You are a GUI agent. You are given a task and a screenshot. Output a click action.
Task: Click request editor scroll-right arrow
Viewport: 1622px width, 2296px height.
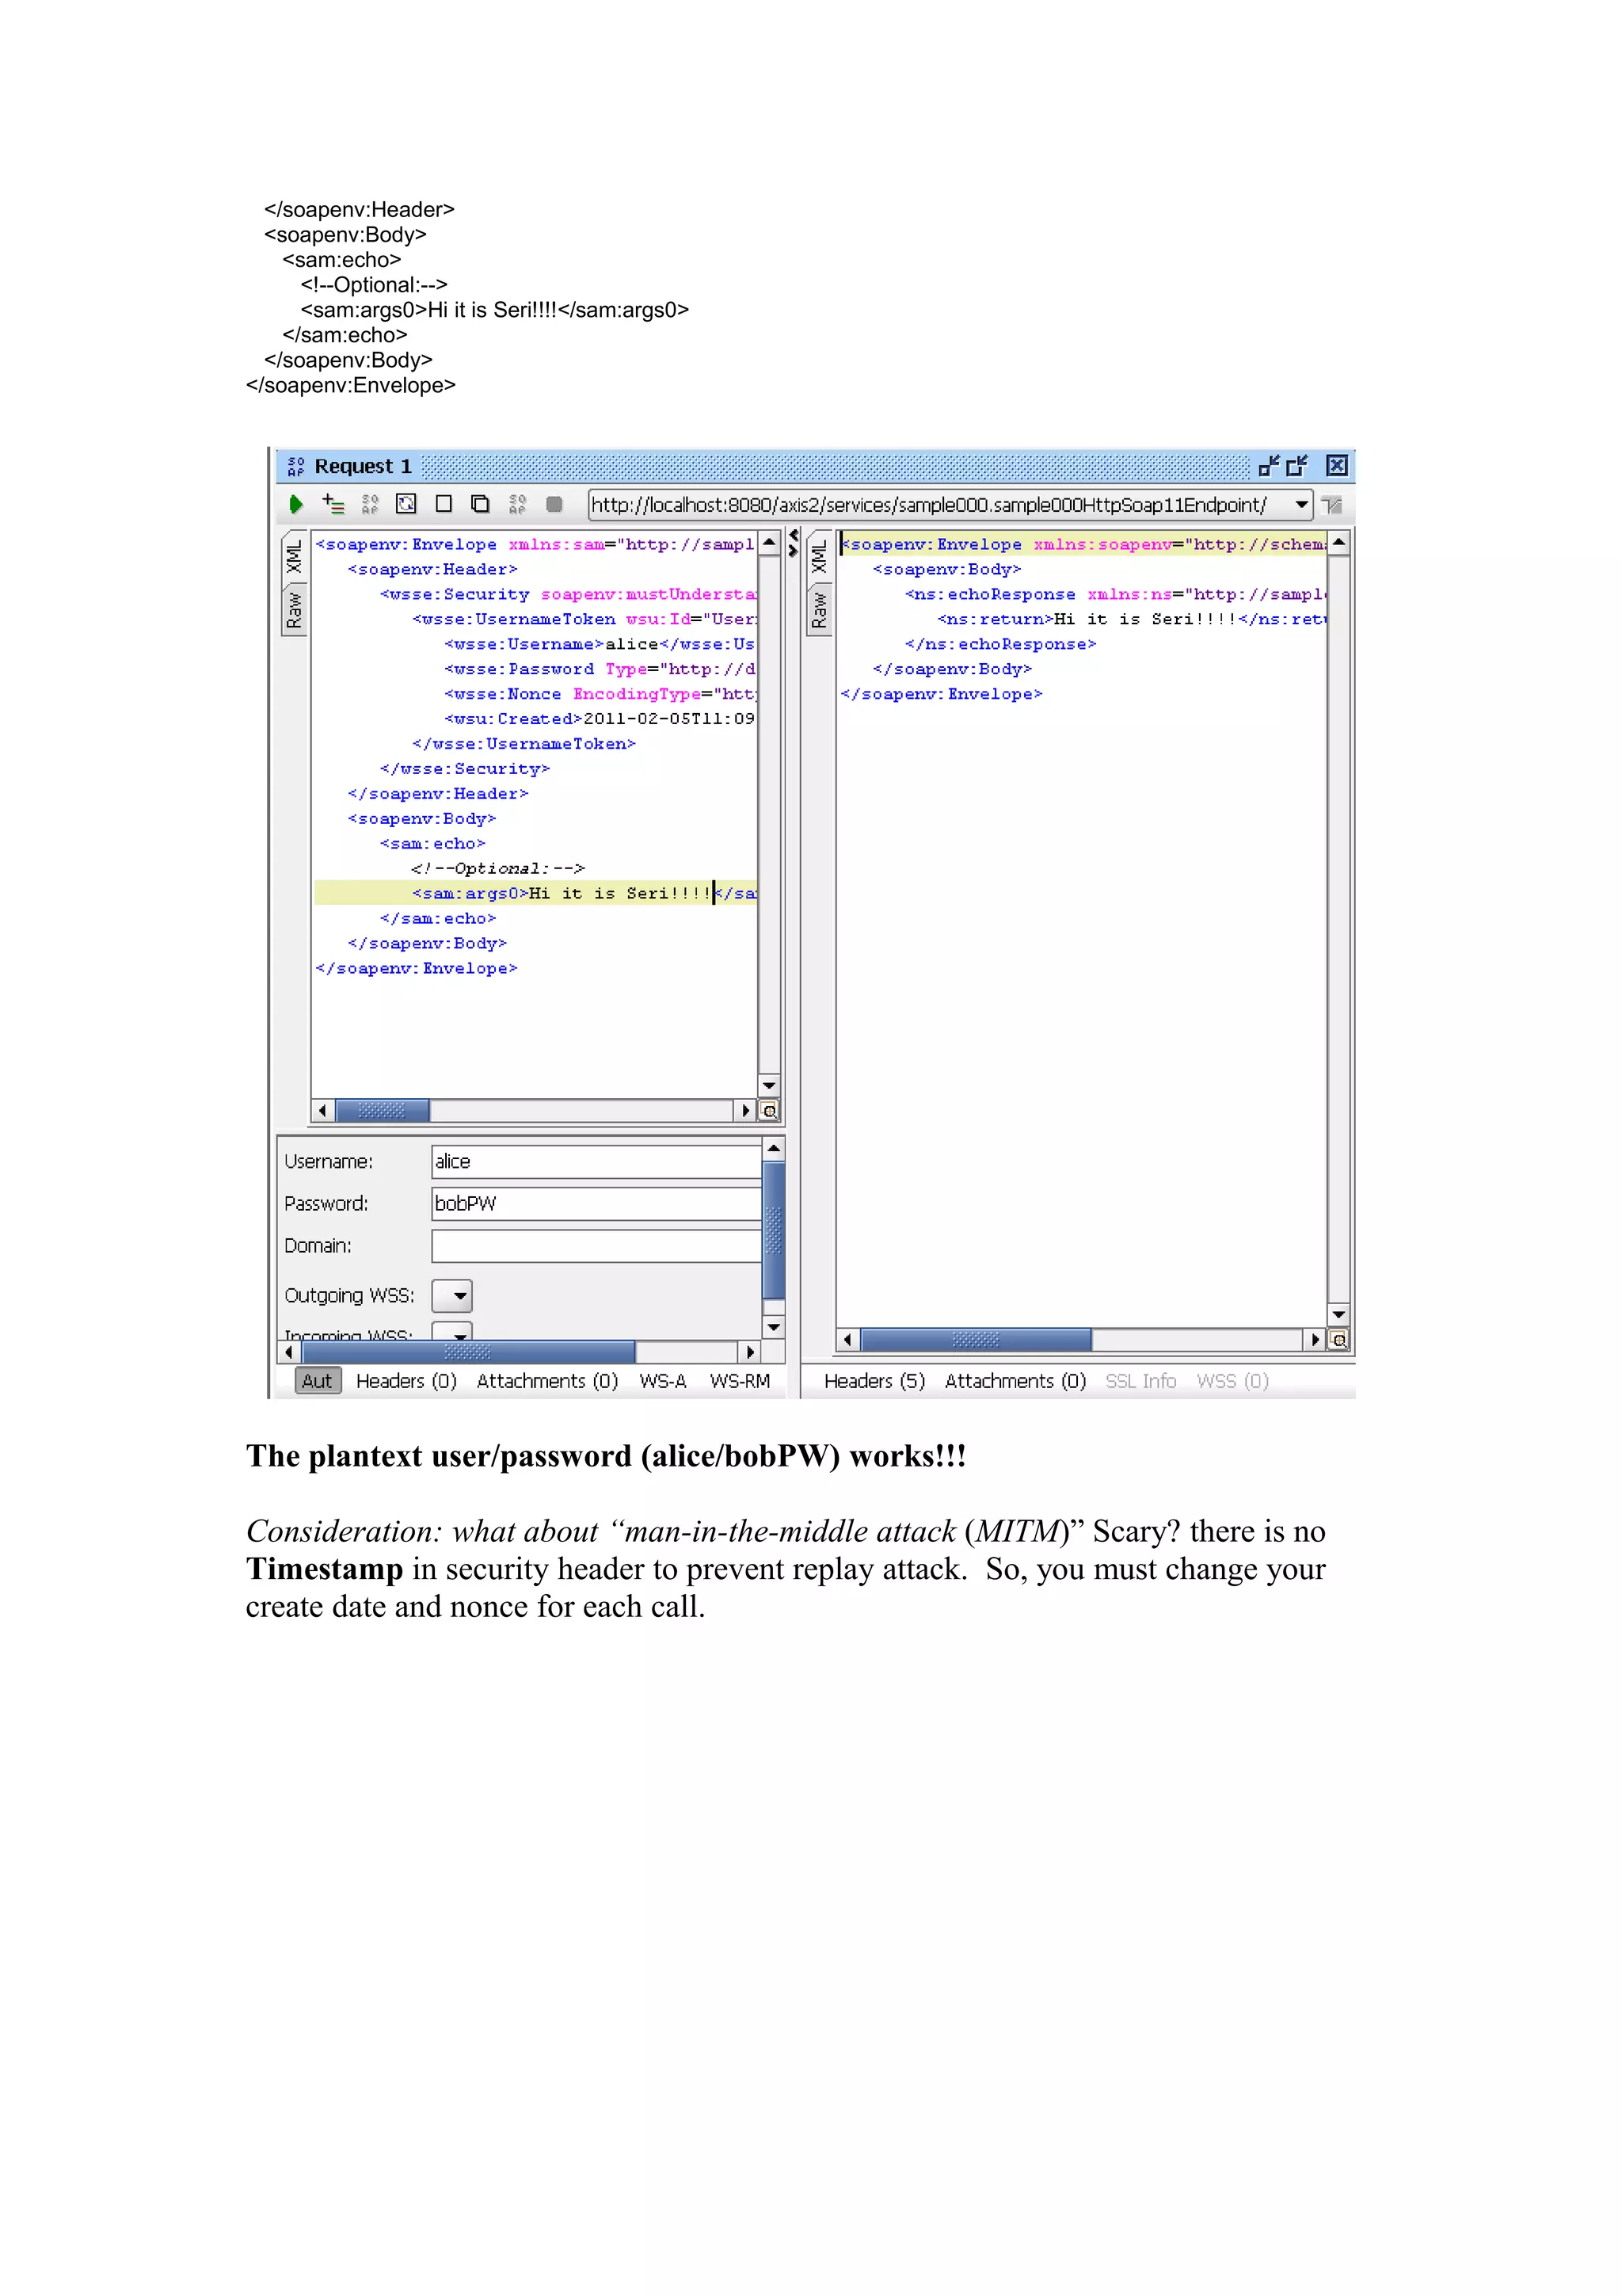pos(744,1111)
